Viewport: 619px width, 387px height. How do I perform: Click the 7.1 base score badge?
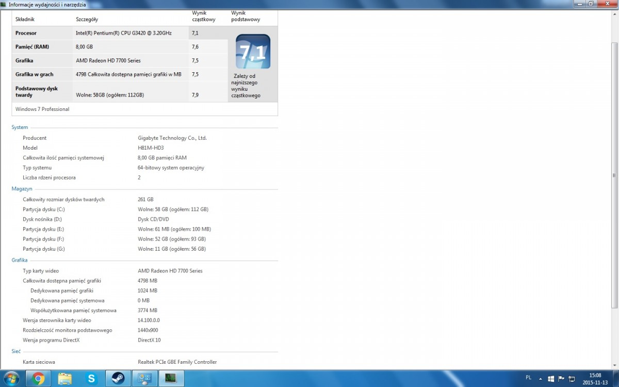(253, 52)
